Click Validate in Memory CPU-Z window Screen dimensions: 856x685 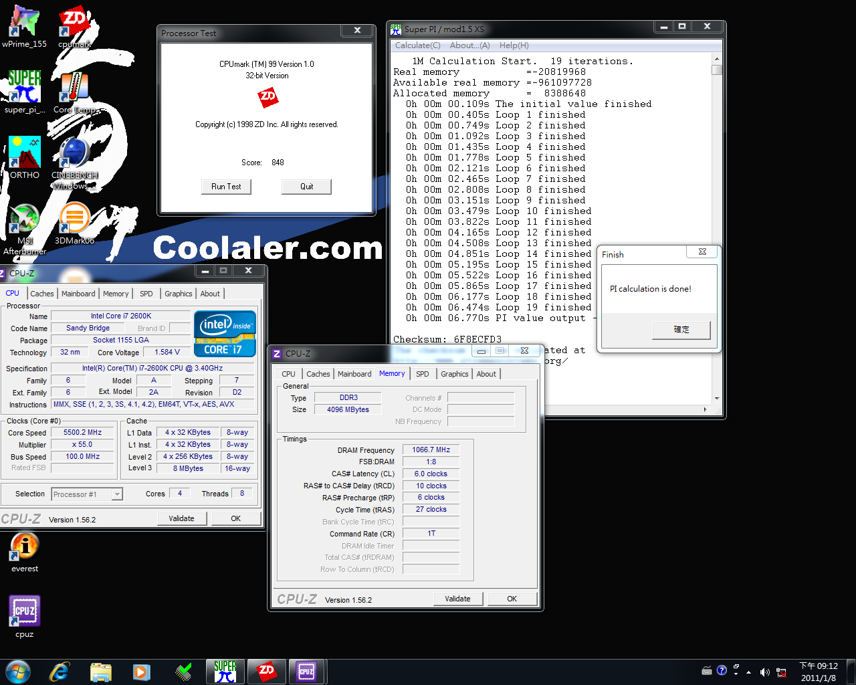pos(457,599)
